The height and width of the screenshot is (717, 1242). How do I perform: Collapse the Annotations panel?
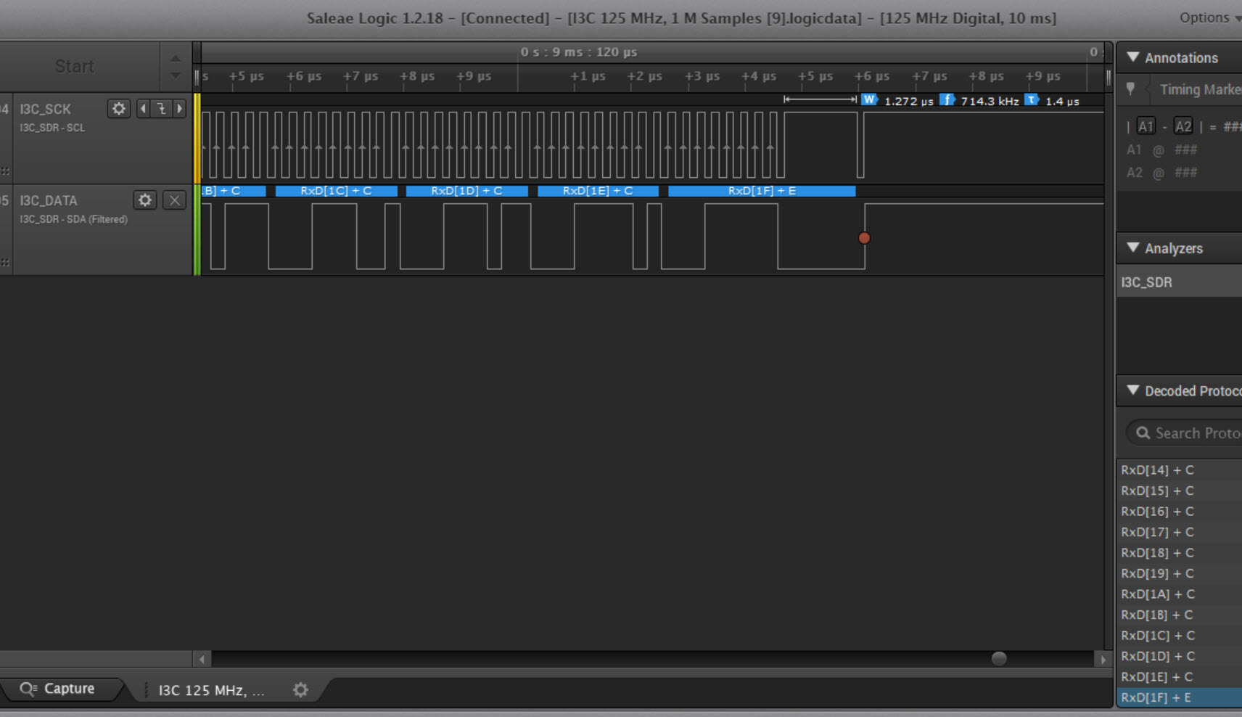[x=1134, y=57]
